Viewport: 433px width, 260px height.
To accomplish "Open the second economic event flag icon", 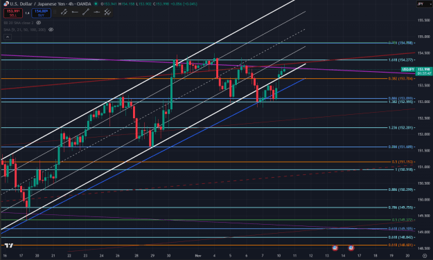I will (x=351, y=248).
